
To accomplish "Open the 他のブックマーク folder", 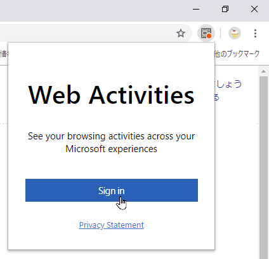I will coord(237,54).
